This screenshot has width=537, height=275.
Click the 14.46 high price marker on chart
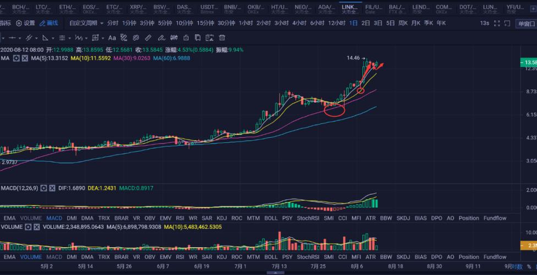[353, 58]
